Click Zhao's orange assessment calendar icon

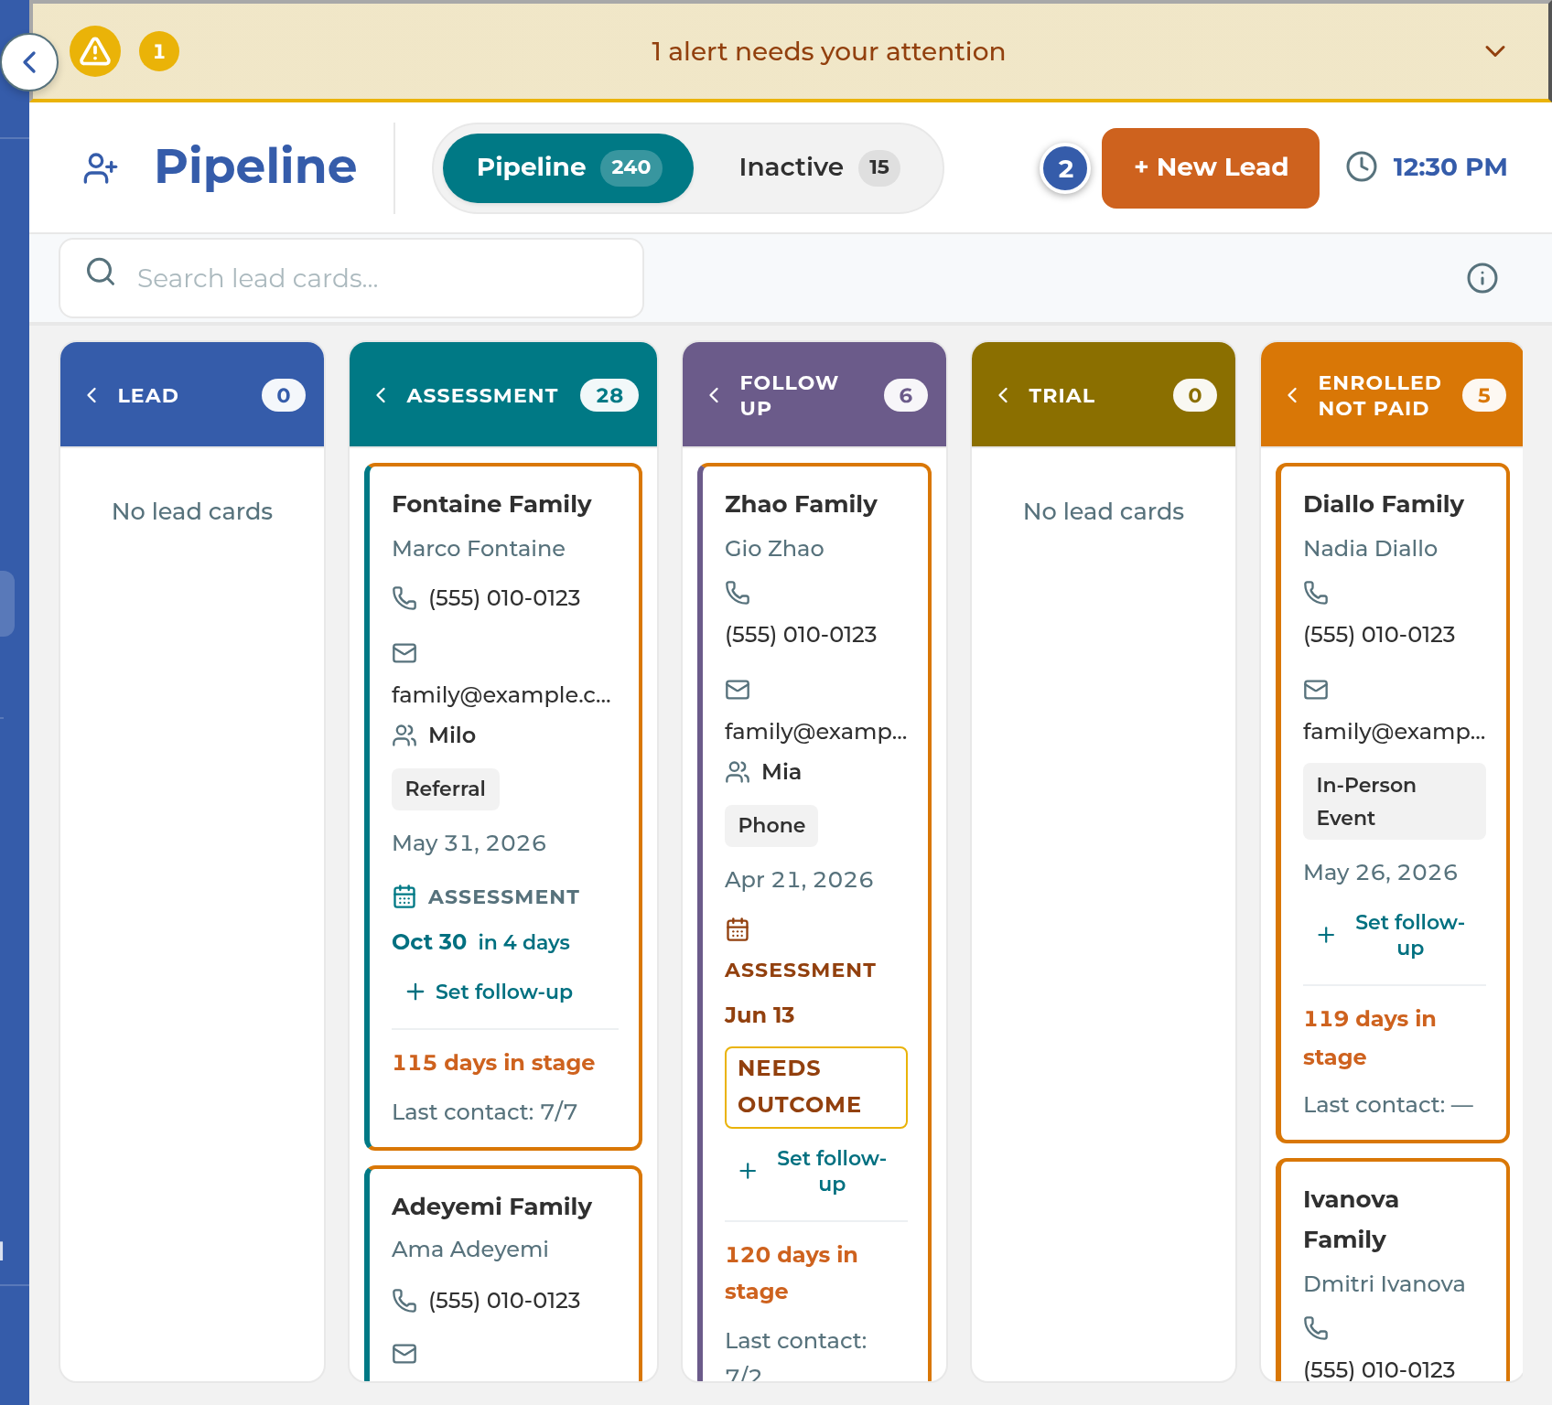click(x=738, y=929)
